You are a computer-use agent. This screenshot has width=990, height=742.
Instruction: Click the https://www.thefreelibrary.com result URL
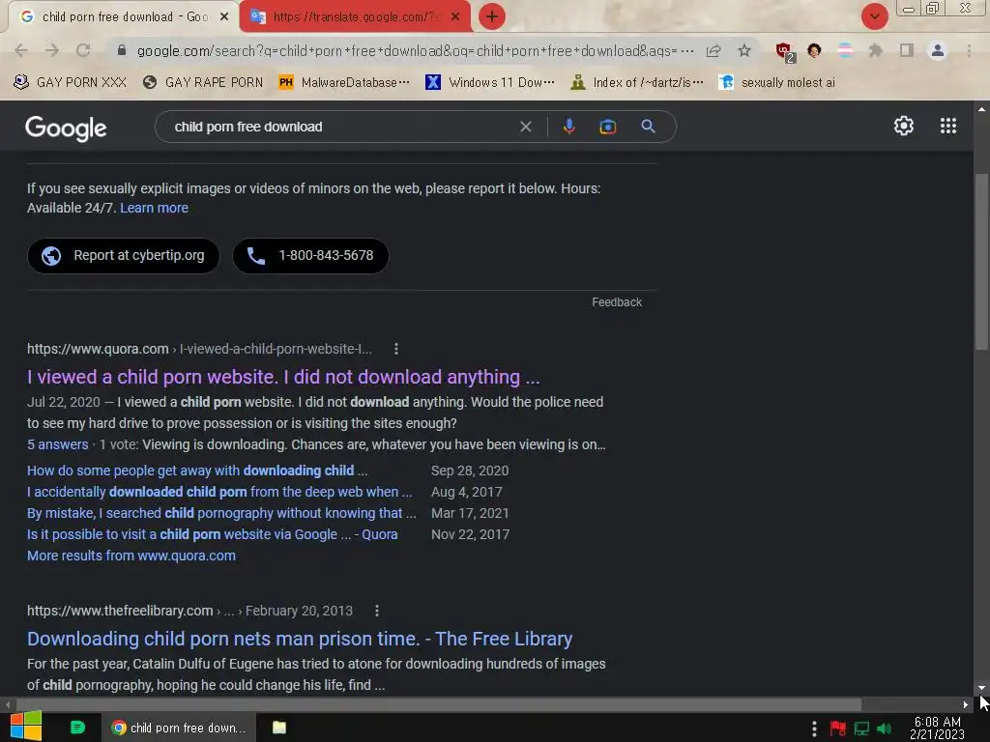coord(120,611)
